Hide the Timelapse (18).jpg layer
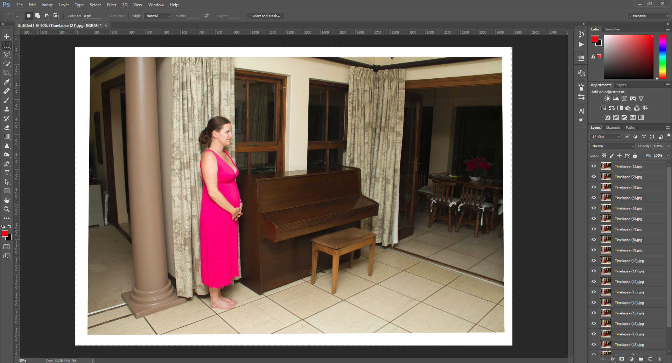Screen dimensions: 672x363 (x=594, y=344)
